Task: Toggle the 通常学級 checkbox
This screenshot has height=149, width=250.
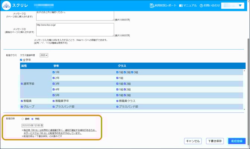Action: tap(22, 84)
